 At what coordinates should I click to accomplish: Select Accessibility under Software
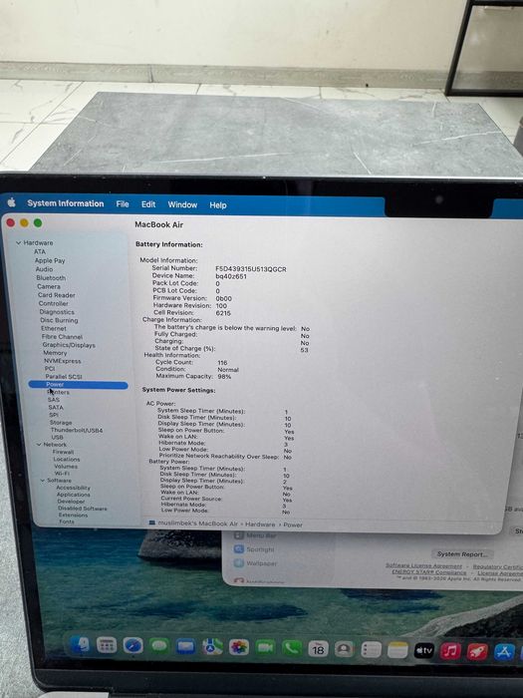click(x=73, y=488)
